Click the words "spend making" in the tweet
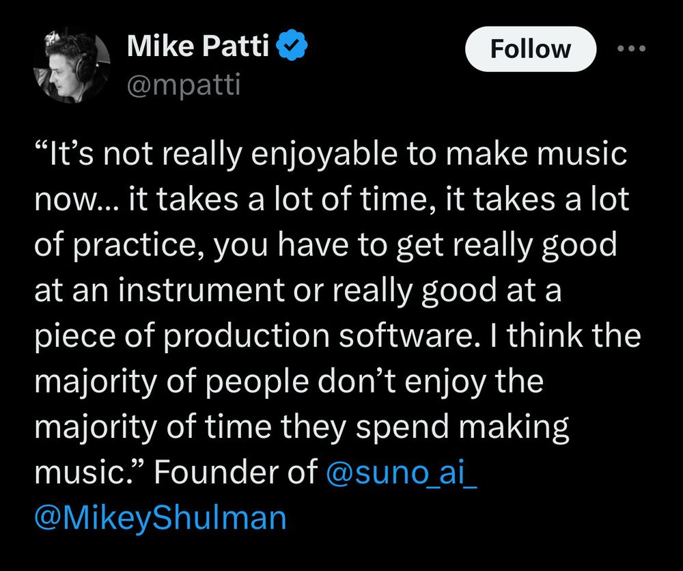The height and width of the screenshot is (571, 683). pos(462,427)
